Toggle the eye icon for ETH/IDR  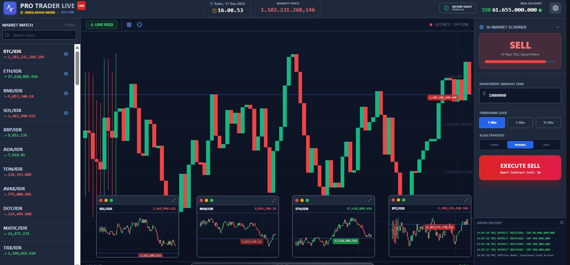click(x=66, y=73)
